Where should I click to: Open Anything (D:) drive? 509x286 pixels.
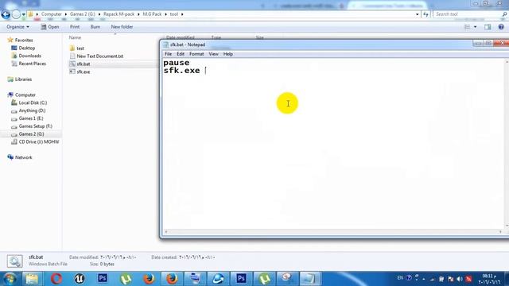click(x=32, y=110)
